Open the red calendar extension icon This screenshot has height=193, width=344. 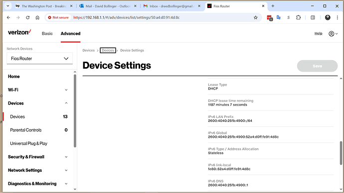coord(269,18)
